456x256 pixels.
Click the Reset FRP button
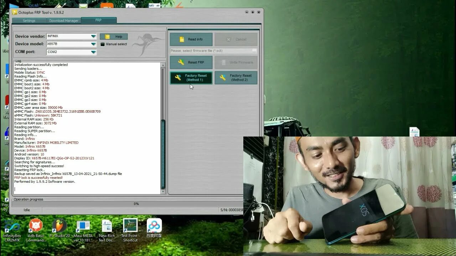[191, 62]
